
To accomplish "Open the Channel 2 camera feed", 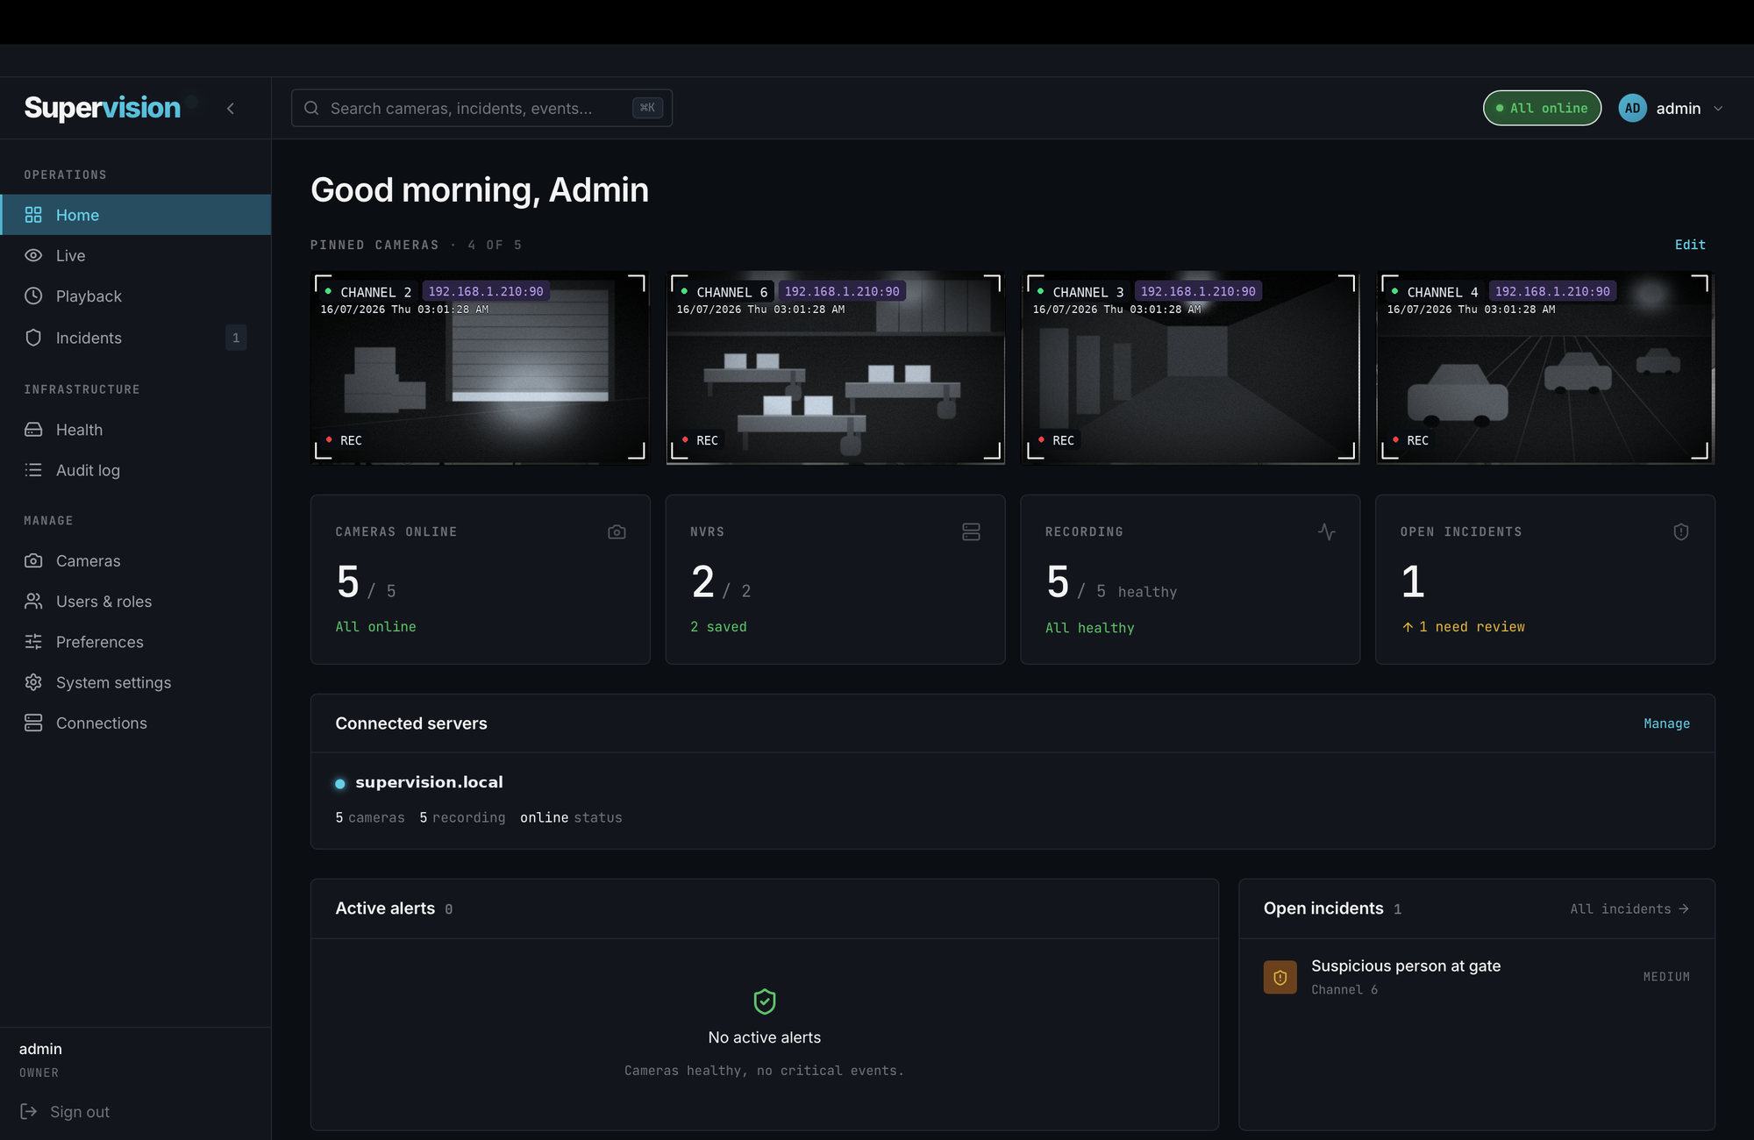I will (x=480, y=367).
